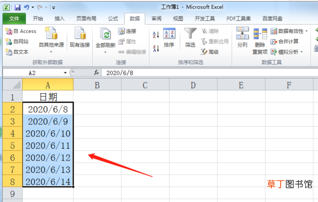Switch to the 审阅 tab
Screen dimensions: 318x202
[156, 18]
